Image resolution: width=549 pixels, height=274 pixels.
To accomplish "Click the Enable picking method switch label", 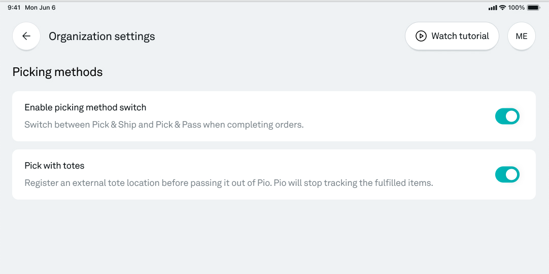I will (85, 107).
